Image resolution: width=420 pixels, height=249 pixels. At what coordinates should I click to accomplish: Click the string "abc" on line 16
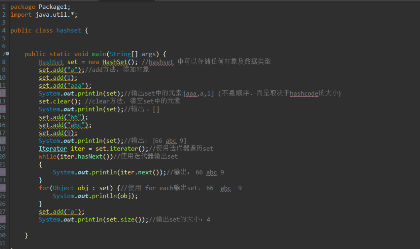point(76,125)
